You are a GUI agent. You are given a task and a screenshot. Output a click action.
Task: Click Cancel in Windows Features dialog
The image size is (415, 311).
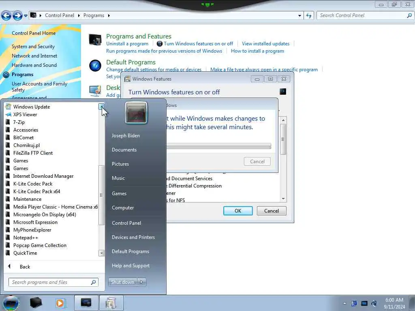272,211
